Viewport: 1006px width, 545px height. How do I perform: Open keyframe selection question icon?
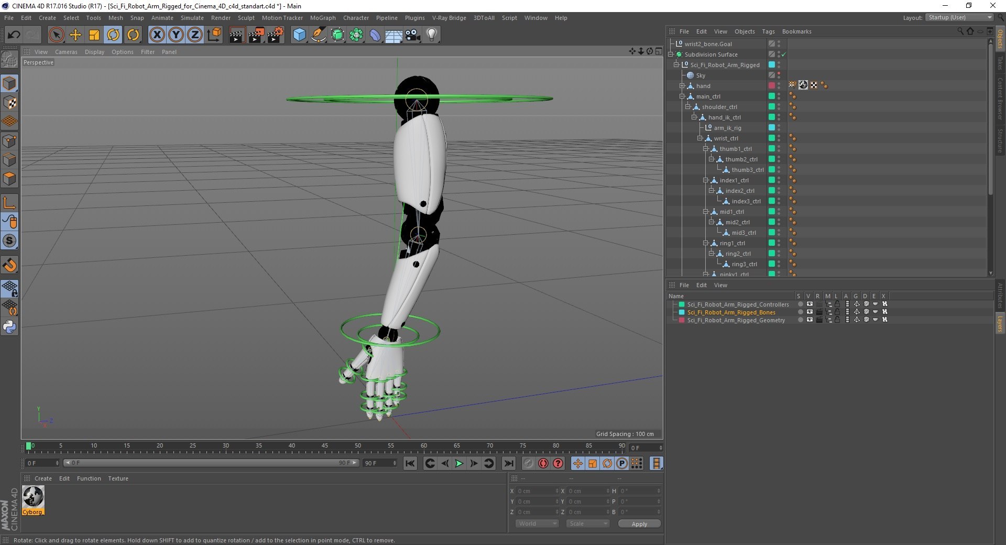click(558, 463)
